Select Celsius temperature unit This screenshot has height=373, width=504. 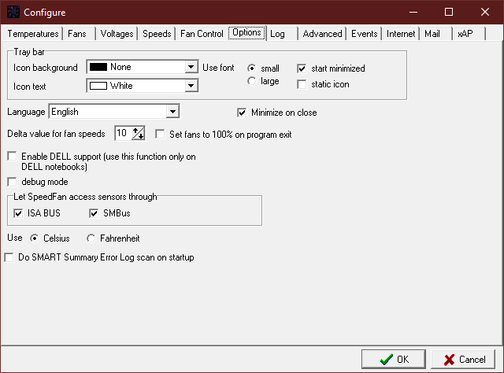coord(34,238)
